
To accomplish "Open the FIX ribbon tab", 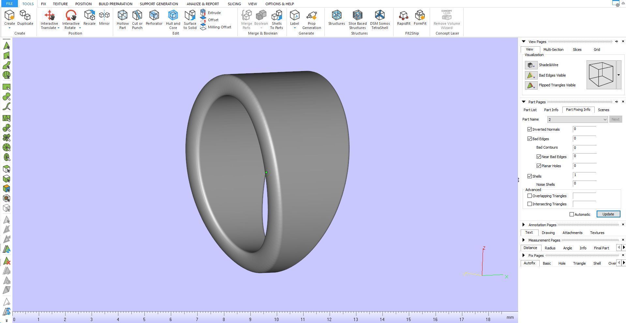I will [43, 4].
